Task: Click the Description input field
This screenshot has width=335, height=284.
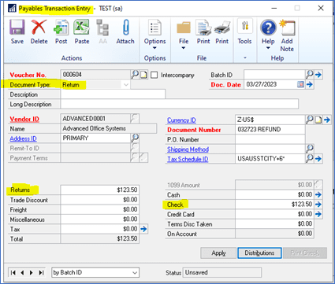Action: click(113, 94)
